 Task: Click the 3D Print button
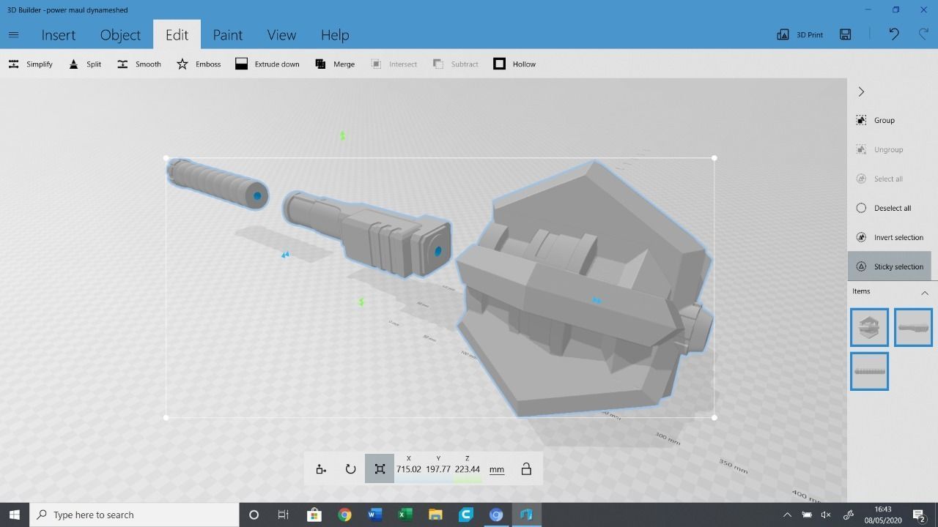[799, 34]
